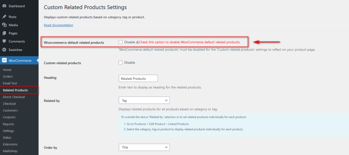Click the Read documentation link
This screenshot has height=155, width=349.
[58, 25]
